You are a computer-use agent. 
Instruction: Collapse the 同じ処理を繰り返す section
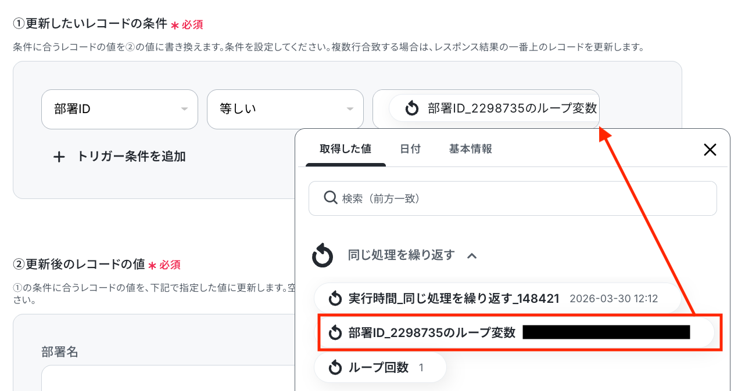tap(472, 256)
